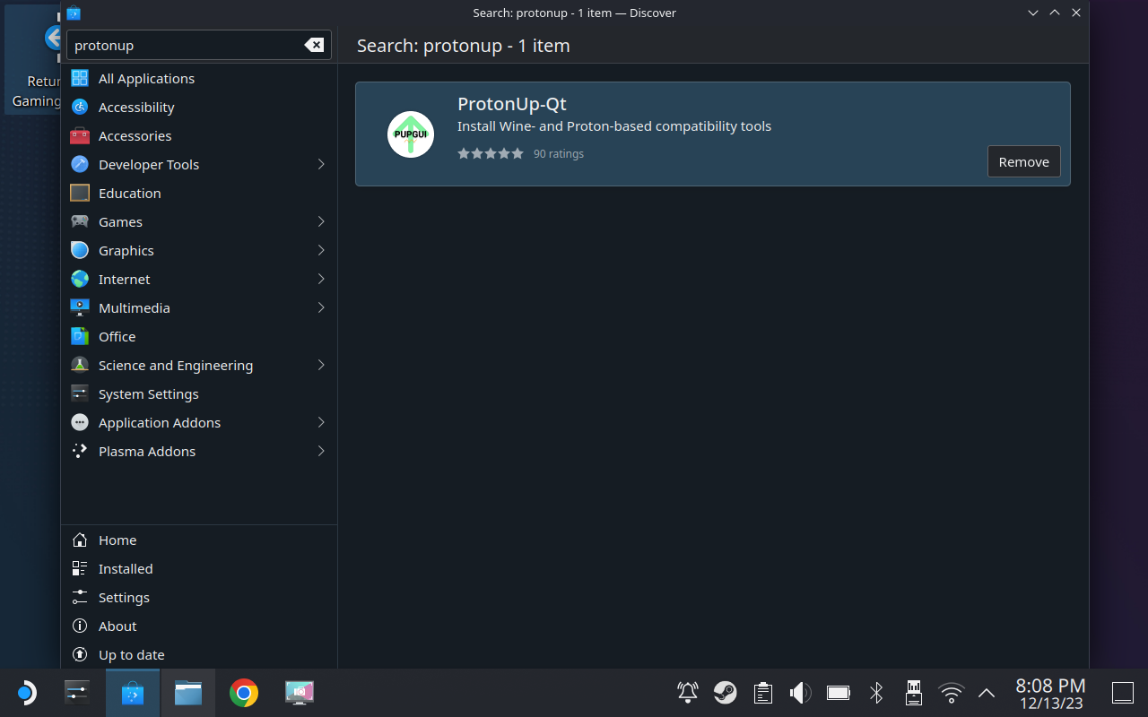
Task: Open the application launcher in taskbar
Action: click(x=26, y=693)
